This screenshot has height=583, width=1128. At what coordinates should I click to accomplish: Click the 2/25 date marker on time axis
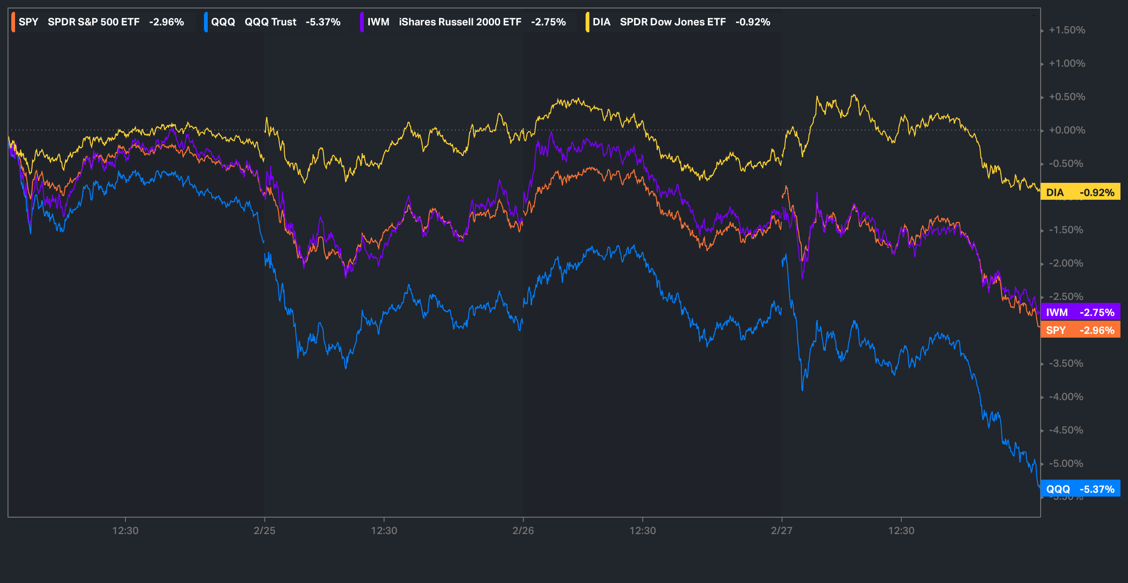[x=265, y=530]
